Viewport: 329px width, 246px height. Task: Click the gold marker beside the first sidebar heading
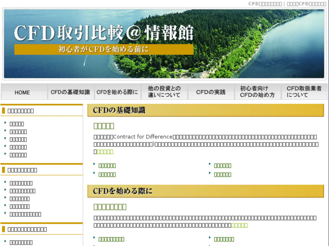(3, 111)
